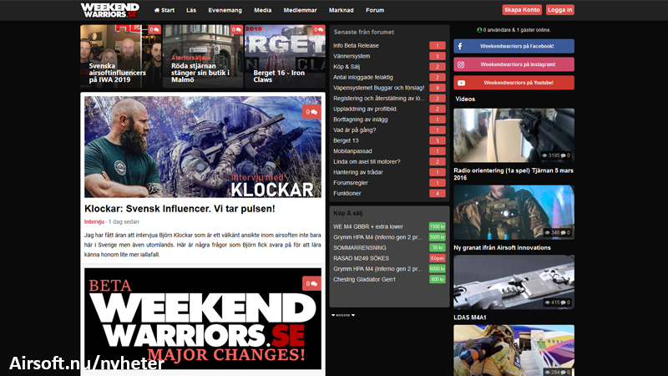Screen dimensions: 668x376
Task: Open the Media menu
Action: tap(262, 10)
